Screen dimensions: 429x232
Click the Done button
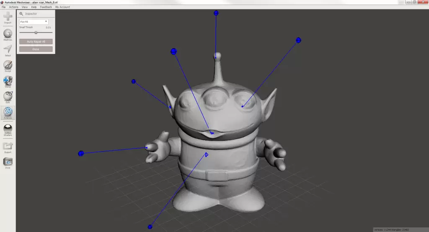pyautogui.click(x=36, y=49)
